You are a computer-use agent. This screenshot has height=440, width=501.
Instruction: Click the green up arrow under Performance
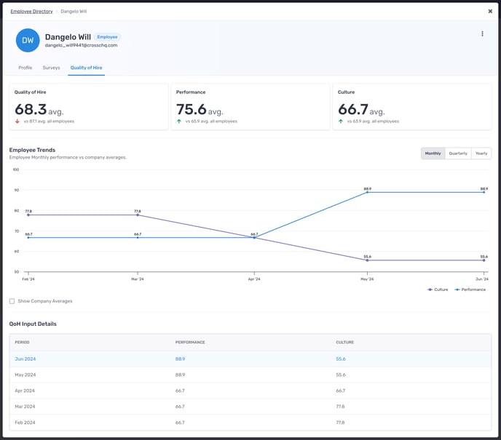(x=179, y=121)
